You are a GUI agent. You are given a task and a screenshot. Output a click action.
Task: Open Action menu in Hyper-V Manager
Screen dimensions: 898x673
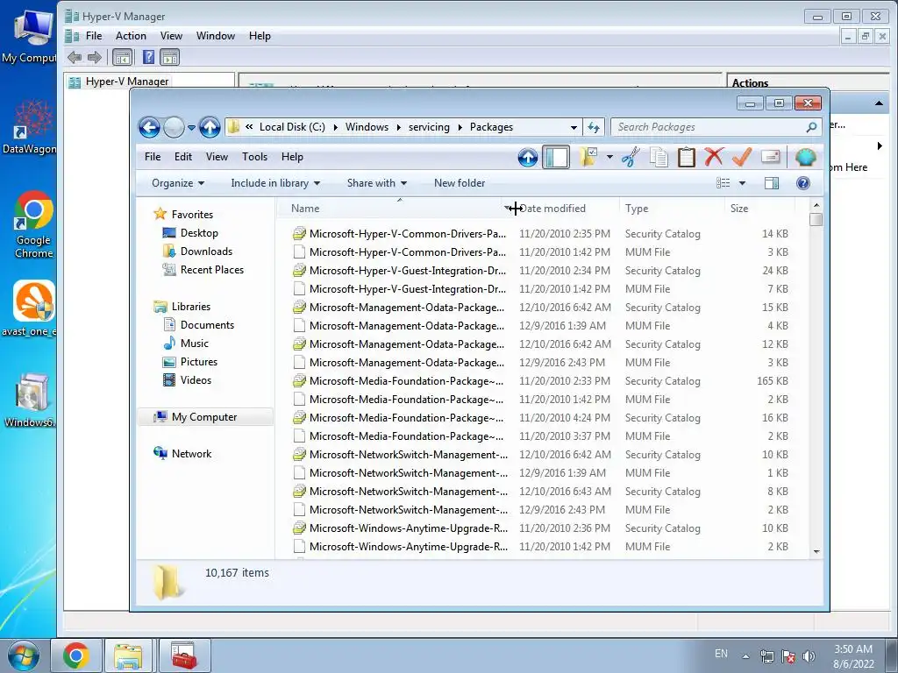point(131,36)
